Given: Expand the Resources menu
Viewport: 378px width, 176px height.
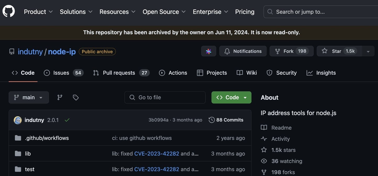Looking at the screenshot, I should 117,12.
